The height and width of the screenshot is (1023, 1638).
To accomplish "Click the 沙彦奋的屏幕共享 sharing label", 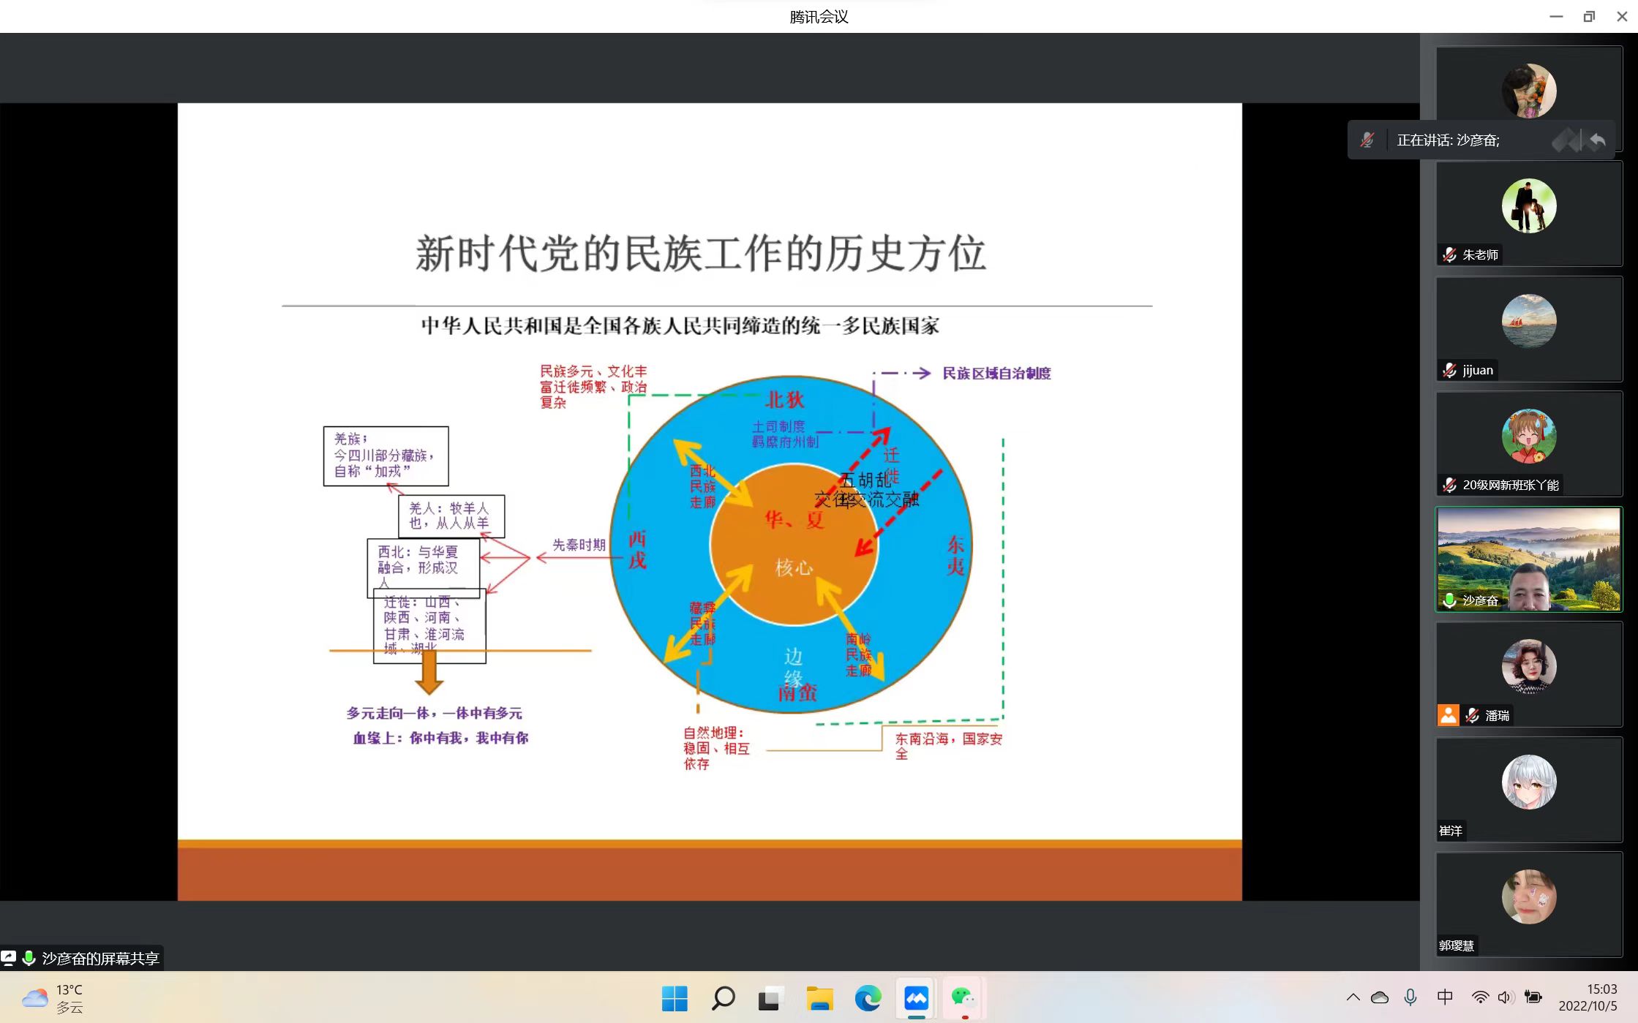I will [99, 958].
